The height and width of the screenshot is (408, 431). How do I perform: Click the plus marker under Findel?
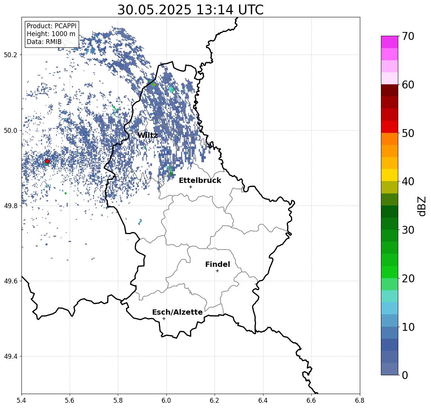217,271
